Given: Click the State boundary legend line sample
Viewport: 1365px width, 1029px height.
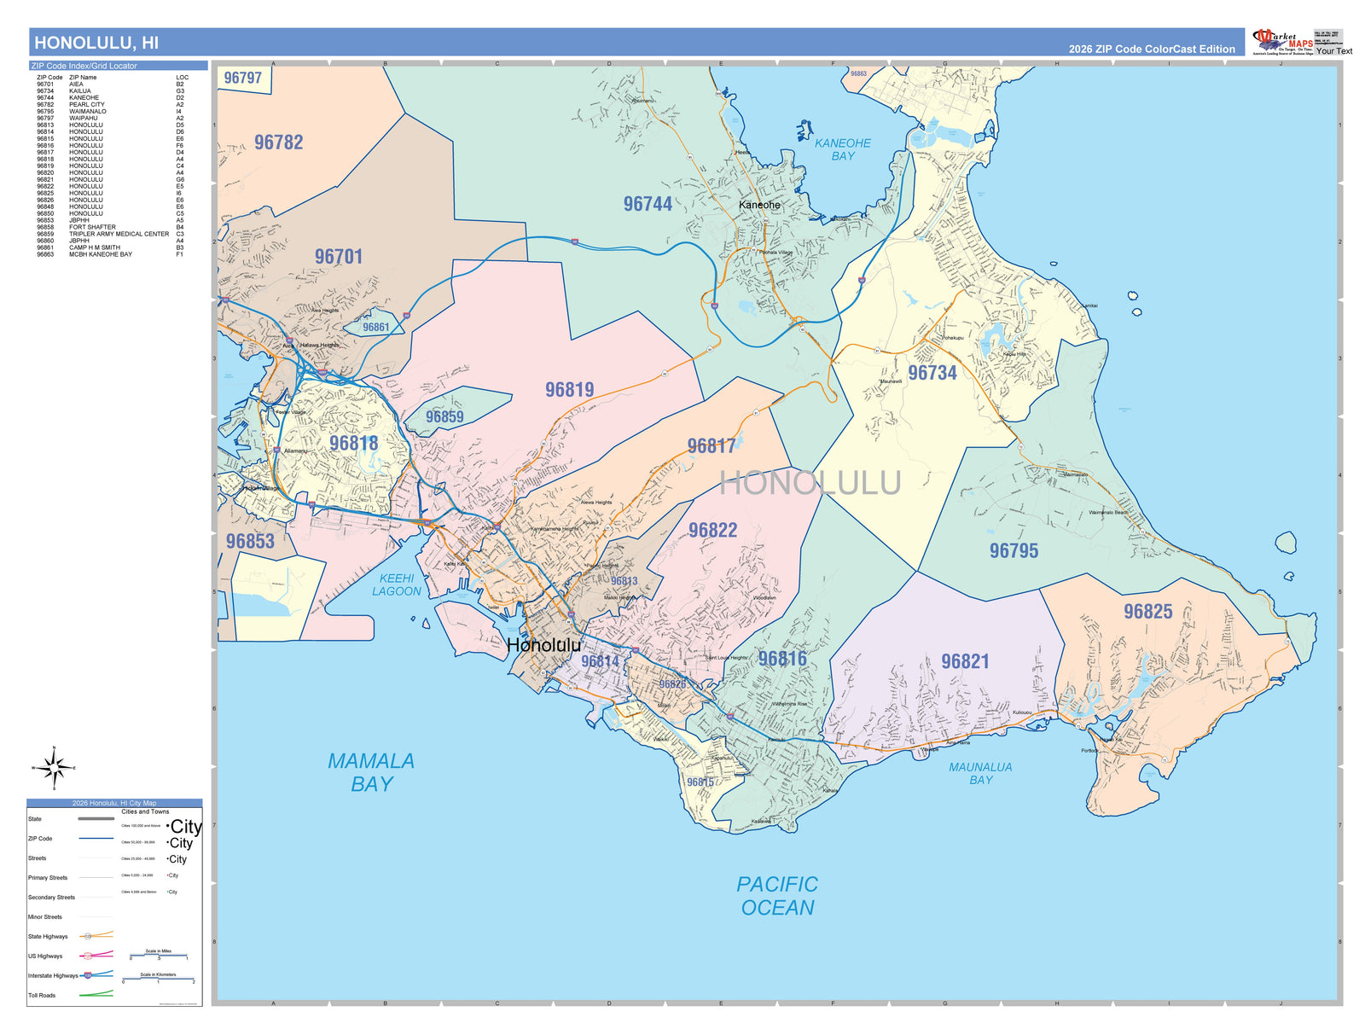Looking at the screenshot, I should 96,819.
